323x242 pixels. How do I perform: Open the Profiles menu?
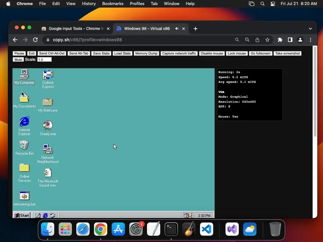pyautogui.click(x=137, y=3)
